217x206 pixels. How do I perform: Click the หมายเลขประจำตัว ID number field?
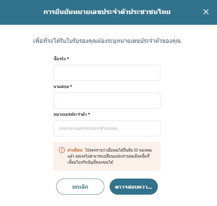107,128
